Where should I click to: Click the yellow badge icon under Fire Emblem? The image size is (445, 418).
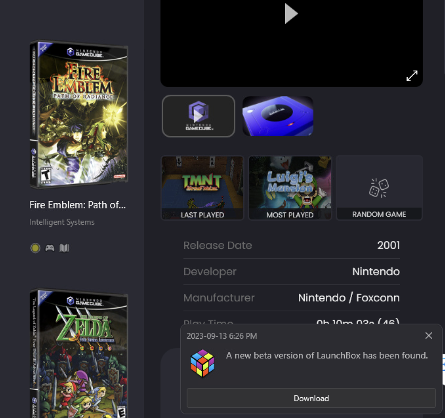click(35, 248)
